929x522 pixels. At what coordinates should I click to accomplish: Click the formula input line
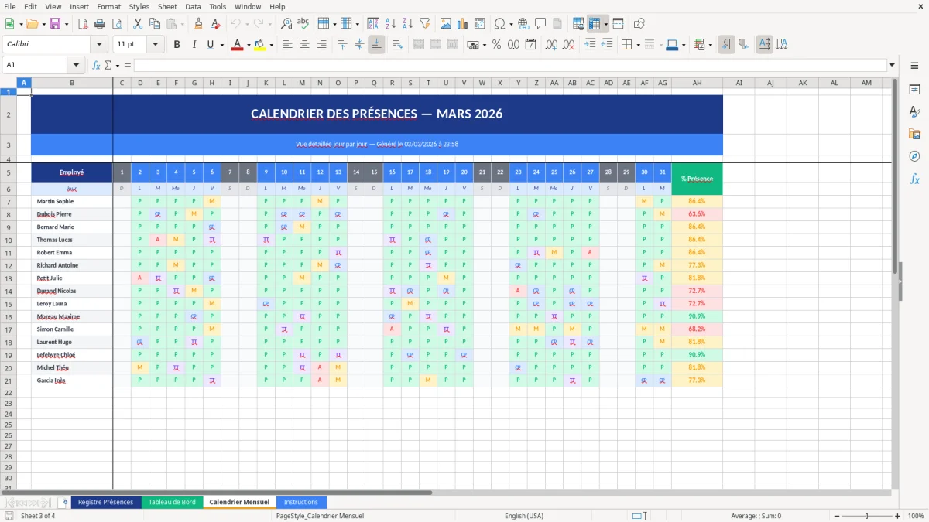pos(510,65)
